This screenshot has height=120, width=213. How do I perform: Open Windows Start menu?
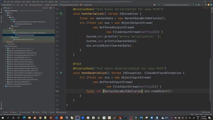pos(3,118)
